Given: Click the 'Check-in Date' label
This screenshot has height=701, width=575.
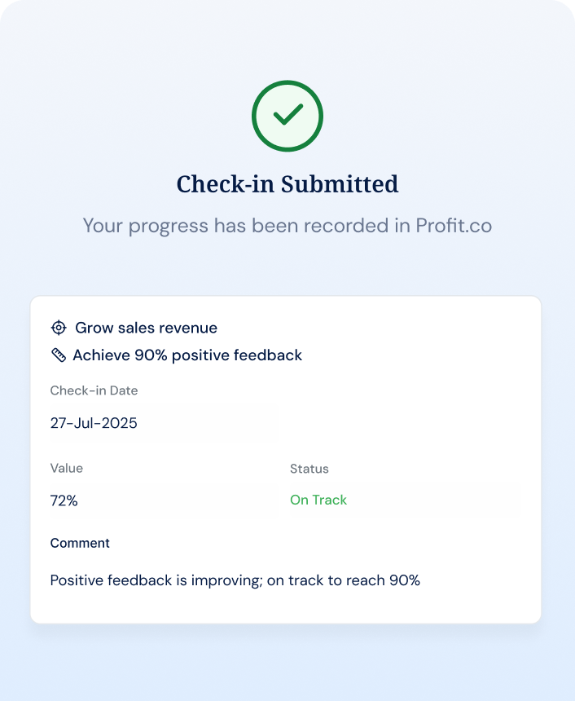Looking at the screenshot, I should 94,390.
